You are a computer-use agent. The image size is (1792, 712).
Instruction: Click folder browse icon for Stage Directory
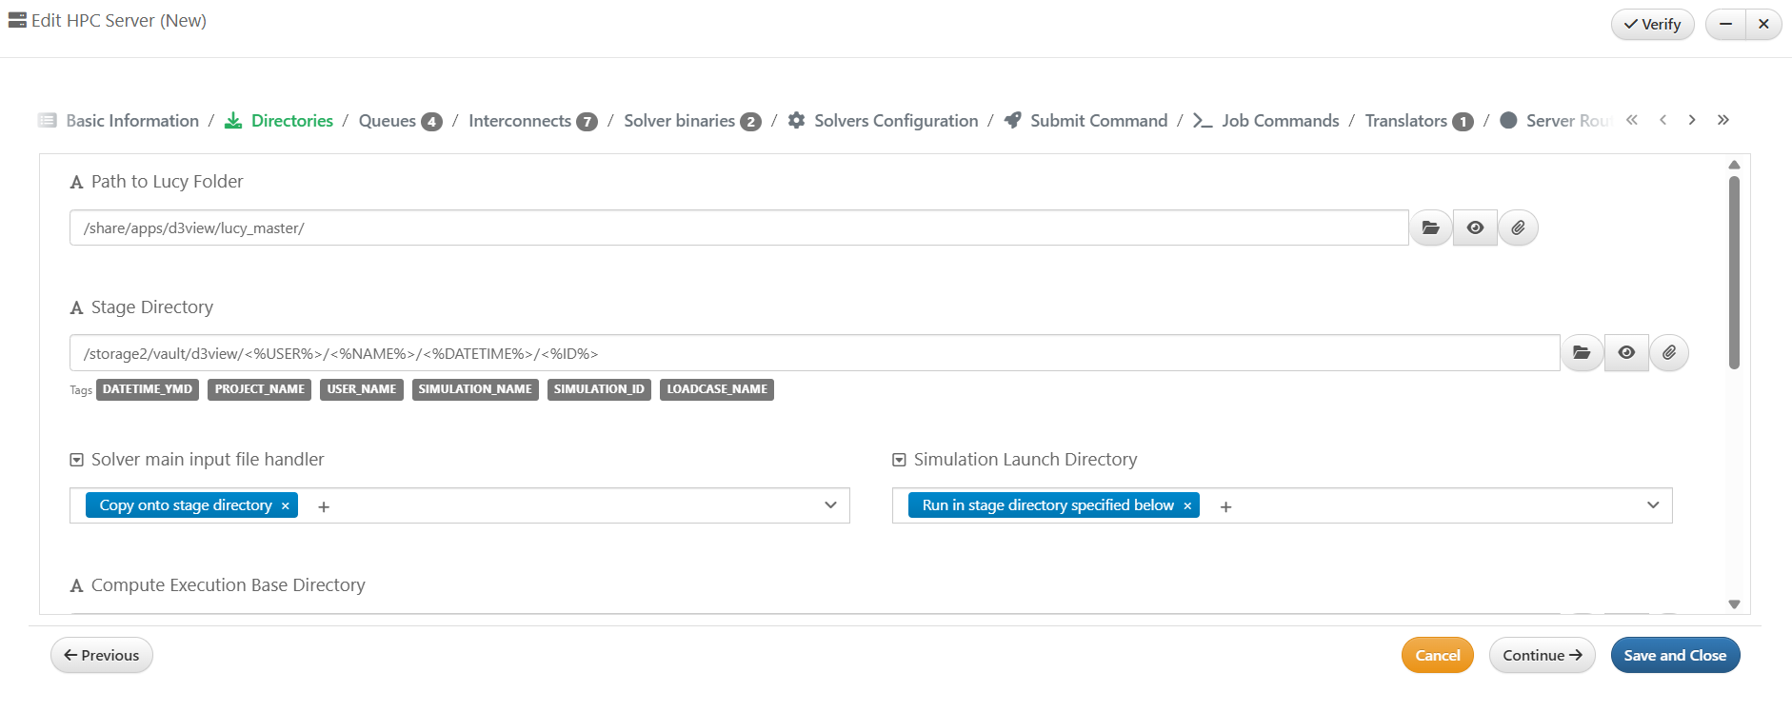[1582, 353]
